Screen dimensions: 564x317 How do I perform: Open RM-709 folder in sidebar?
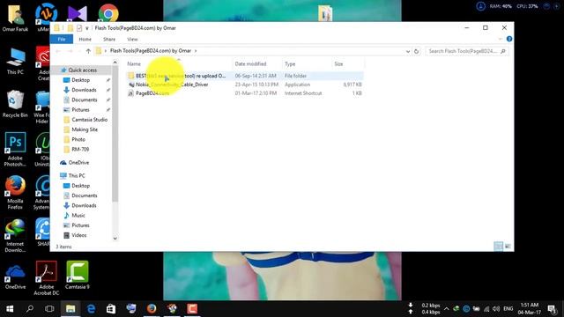pos(80,149)
